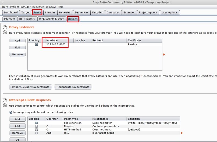Image resolution: width=217 pixels, height=142 pixels.
Task: Click the gif/jpg/png regex condition cell
Action: pos(152,123)
